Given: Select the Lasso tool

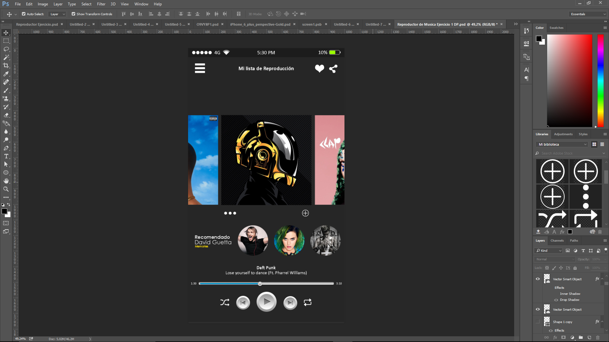Looking at the screenshot, I should 6,49.
